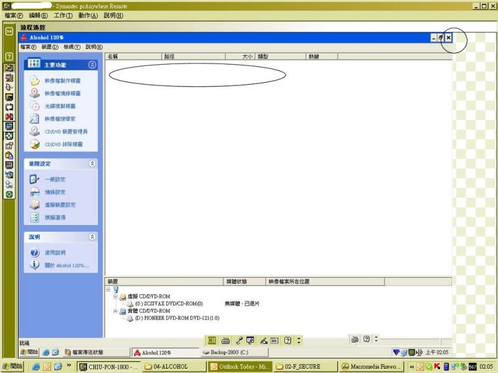The height and width of the screenshot is (373, 498).
Task: Expand the pcAnywhere side toolbar with >> button
Action: point(9,31)
